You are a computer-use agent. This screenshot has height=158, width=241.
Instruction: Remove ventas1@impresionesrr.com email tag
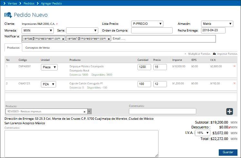[x=109, y=39]
